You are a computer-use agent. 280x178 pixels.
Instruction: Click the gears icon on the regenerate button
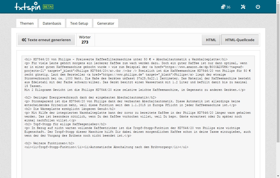[x=24, y=40]
